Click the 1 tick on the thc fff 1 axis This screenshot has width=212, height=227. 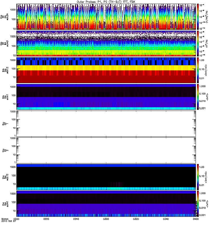point(15,136)
